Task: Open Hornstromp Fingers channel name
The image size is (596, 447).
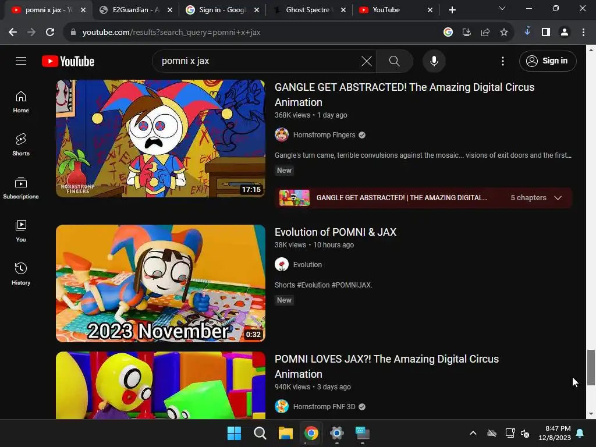Action: point(324,135)
